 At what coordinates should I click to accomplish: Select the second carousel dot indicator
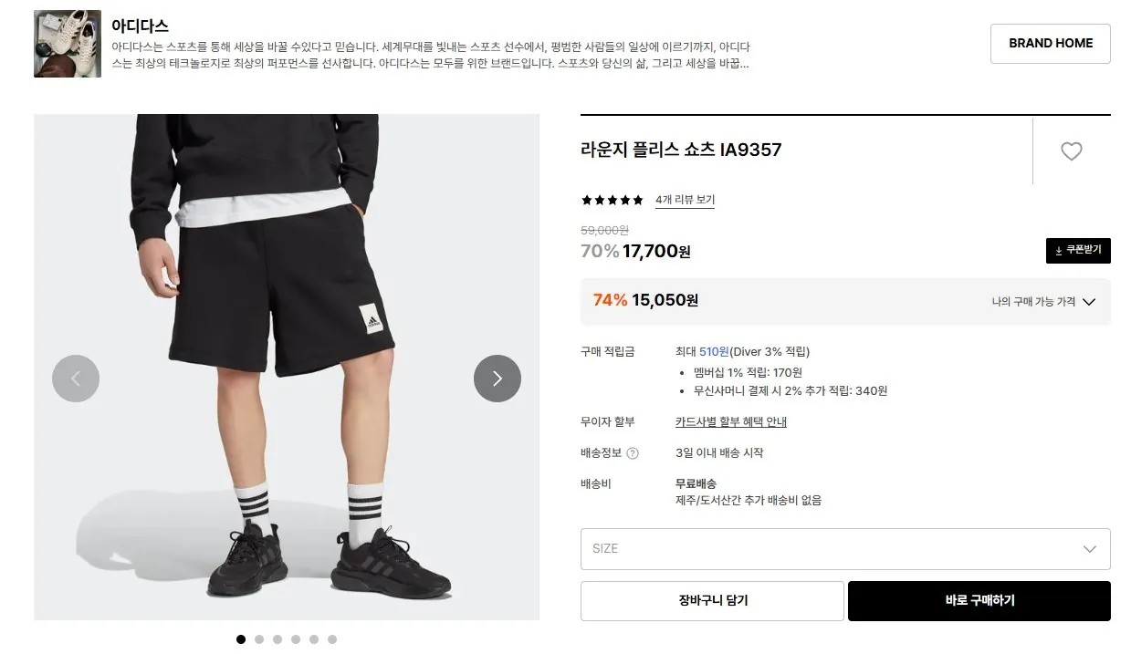pos(258,639)
